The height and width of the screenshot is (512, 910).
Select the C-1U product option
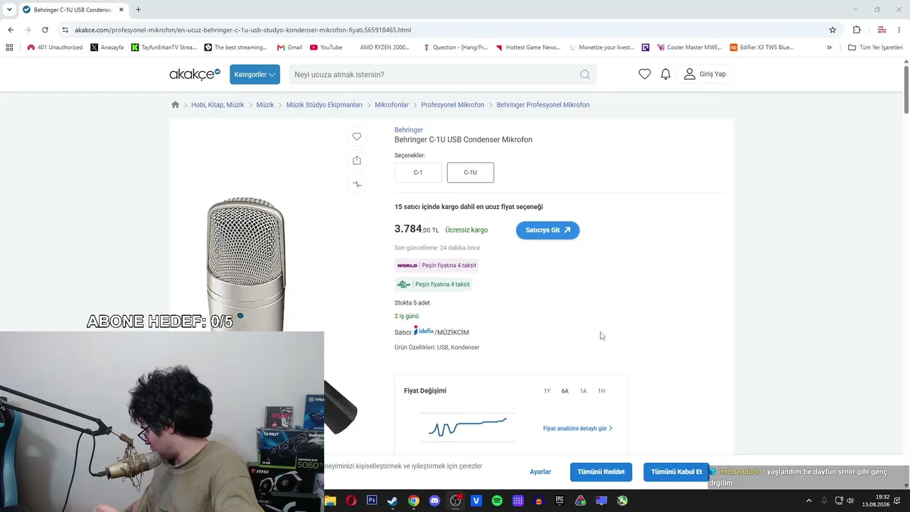point(471,172)
